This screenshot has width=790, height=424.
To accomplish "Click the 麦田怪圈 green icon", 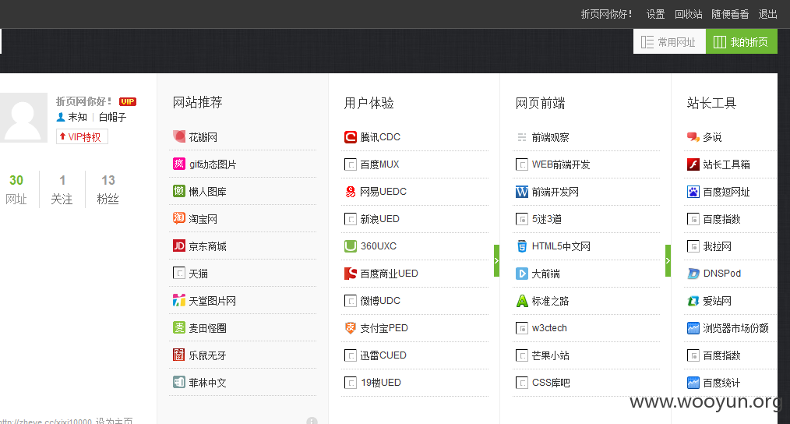I will pyautogui.click(x=179, y=327).
